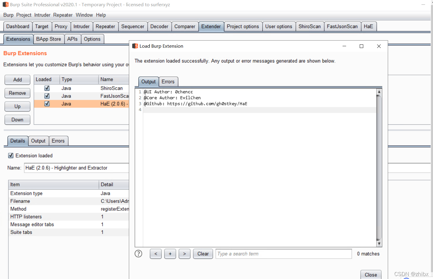Screen dimensions: 433x279
Task: Click the search term input field
Action: coord(284,254)
